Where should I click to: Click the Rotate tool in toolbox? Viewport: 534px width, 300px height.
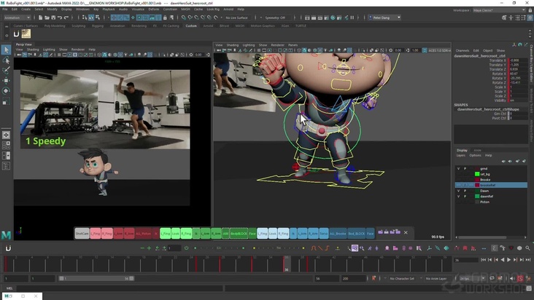click(x=6, y=91)
